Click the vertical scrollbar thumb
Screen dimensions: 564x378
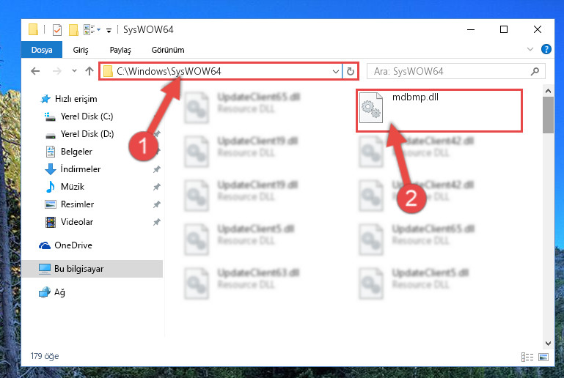[548, 115]
